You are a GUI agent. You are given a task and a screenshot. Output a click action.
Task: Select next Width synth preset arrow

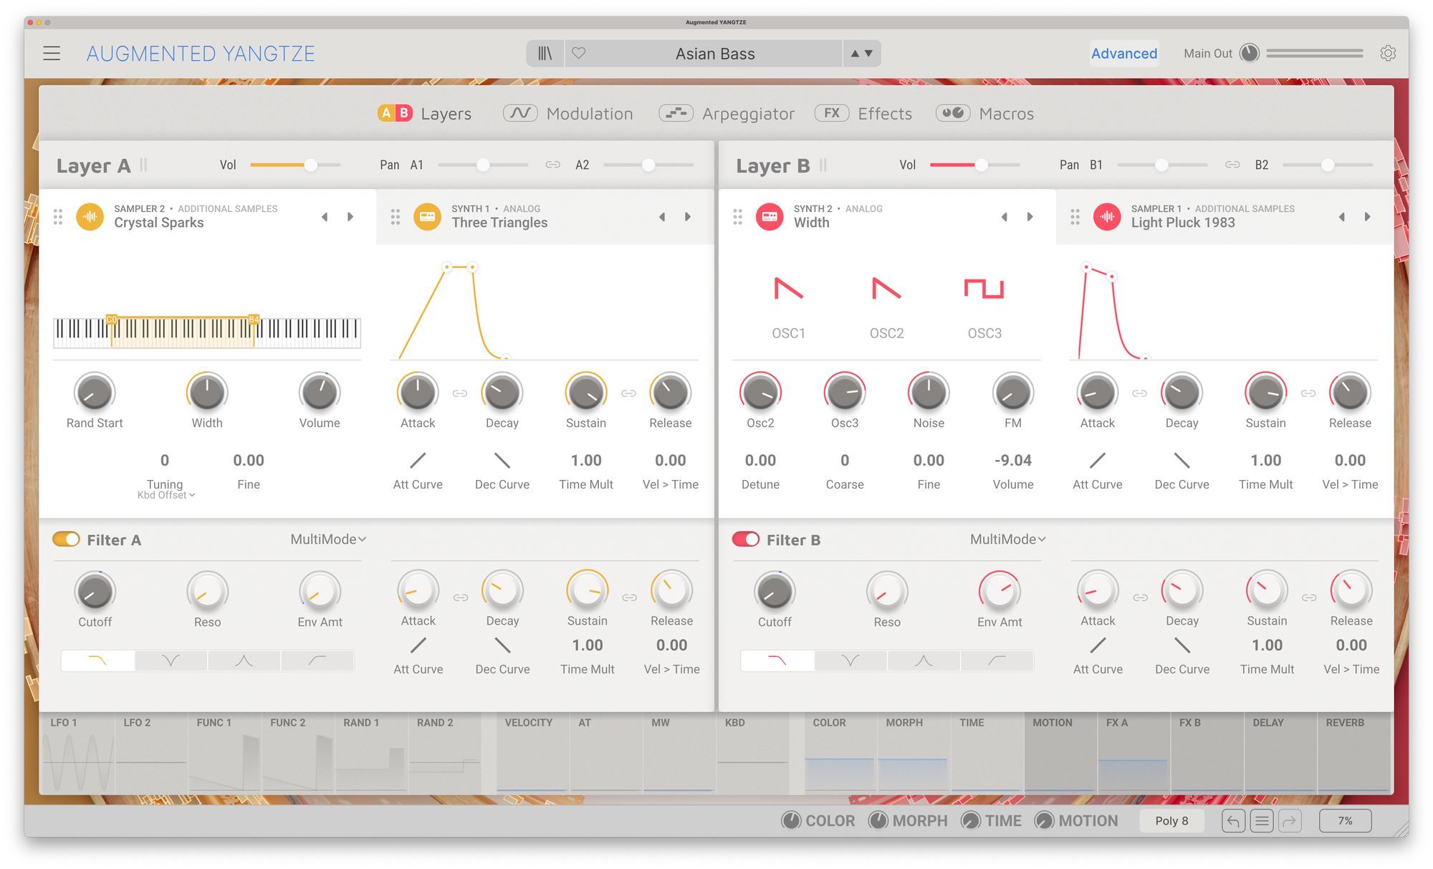1030,216
